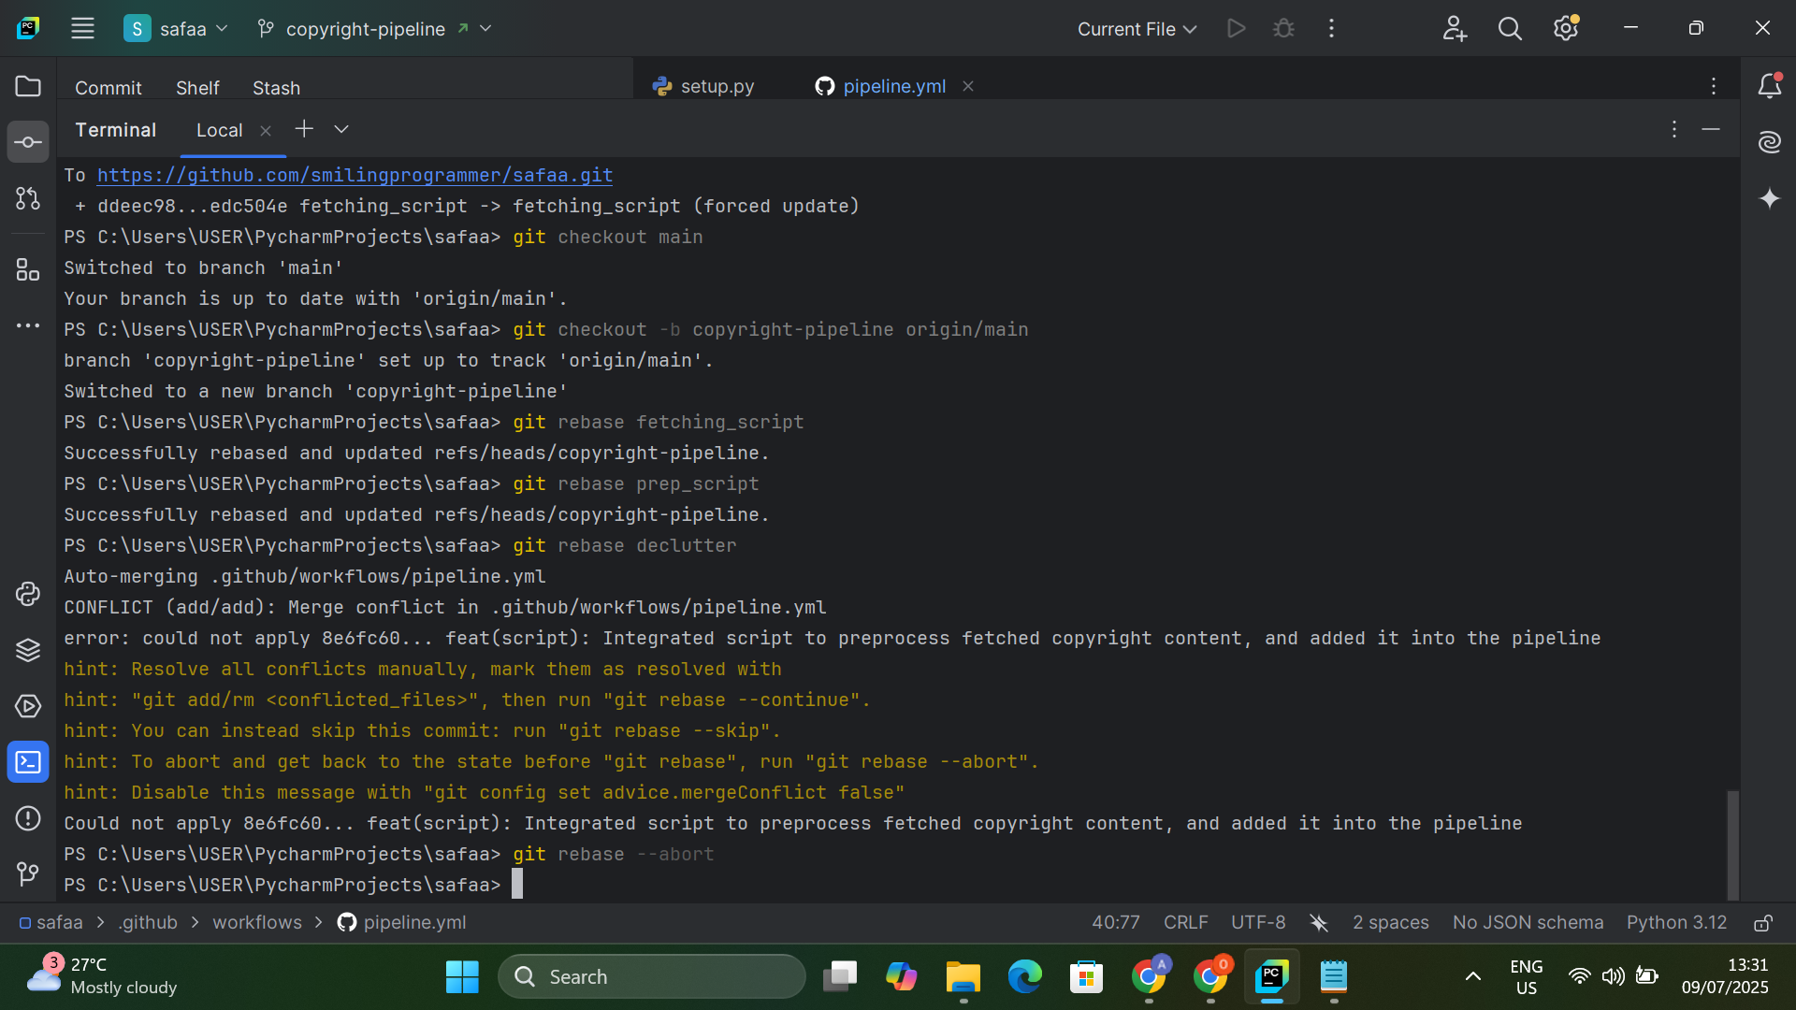Open the Problems tool window icon
The height and width of the screenshot is (1010, 1796).
tap(28, 818)
